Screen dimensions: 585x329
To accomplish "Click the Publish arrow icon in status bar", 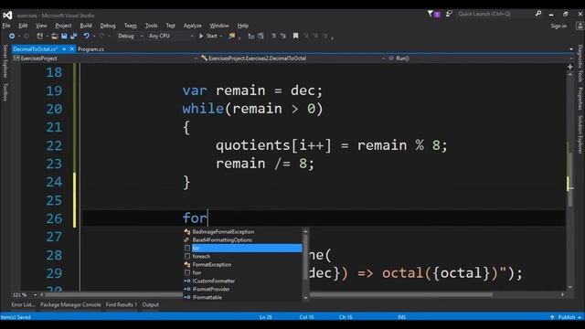I will click(552, 317).
